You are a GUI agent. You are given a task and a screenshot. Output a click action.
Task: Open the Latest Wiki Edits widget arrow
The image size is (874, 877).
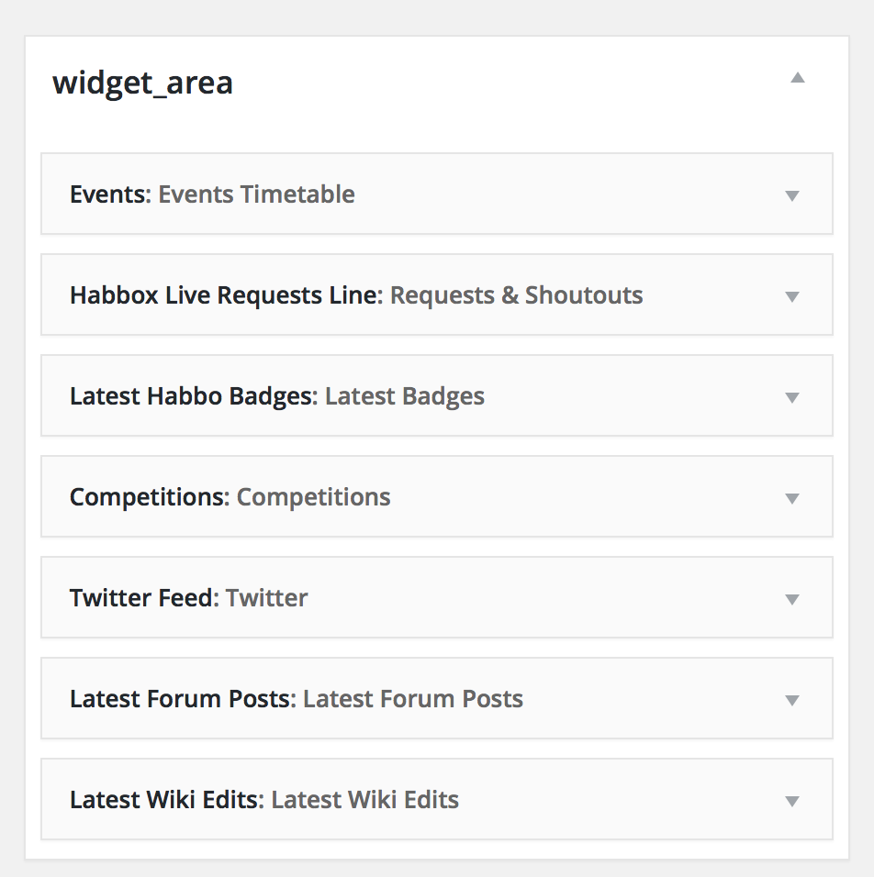(x=792, y=801)
